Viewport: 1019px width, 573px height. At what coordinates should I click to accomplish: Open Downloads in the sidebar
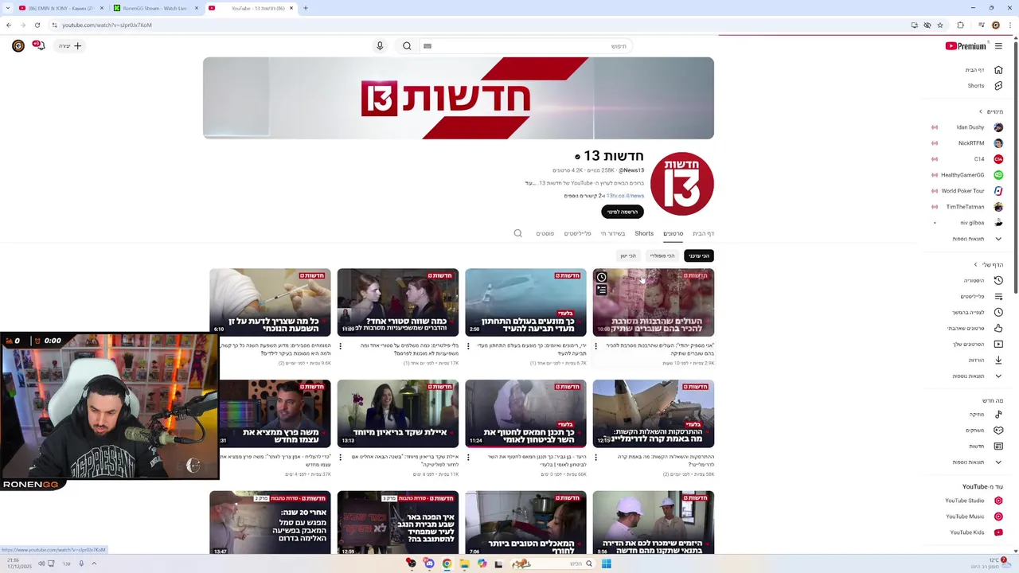point(984,360)
